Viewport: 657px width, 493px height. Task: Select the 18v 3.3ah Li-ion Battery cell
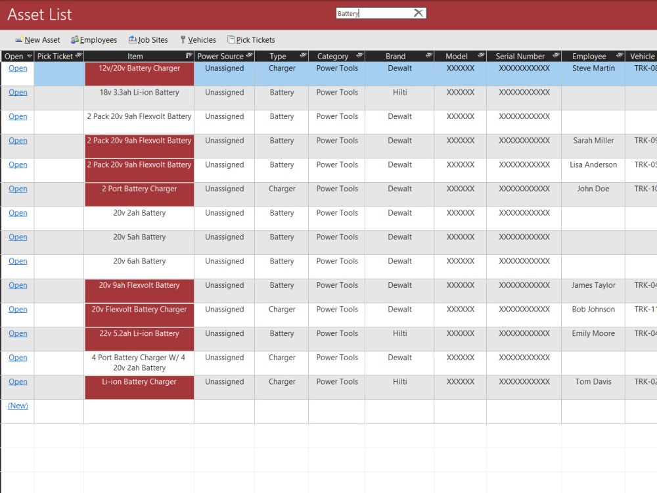pyautogui.click(x=139, y=98)
